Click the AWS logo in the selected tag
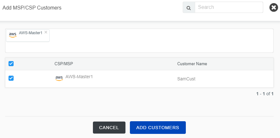Viewport: 280px width, 138px height. click(13, 35)
